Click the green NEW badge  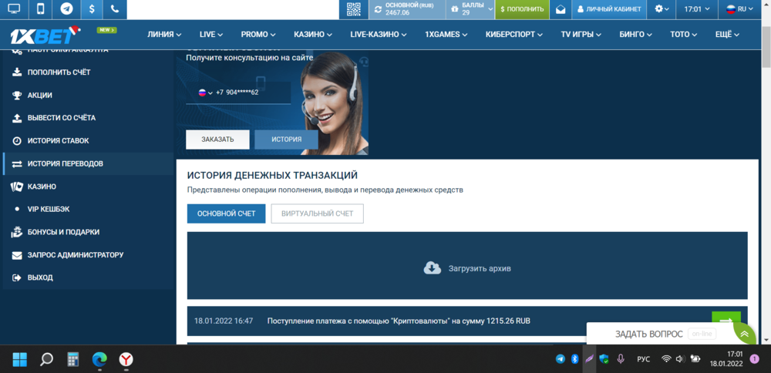[x=106, y=30]
